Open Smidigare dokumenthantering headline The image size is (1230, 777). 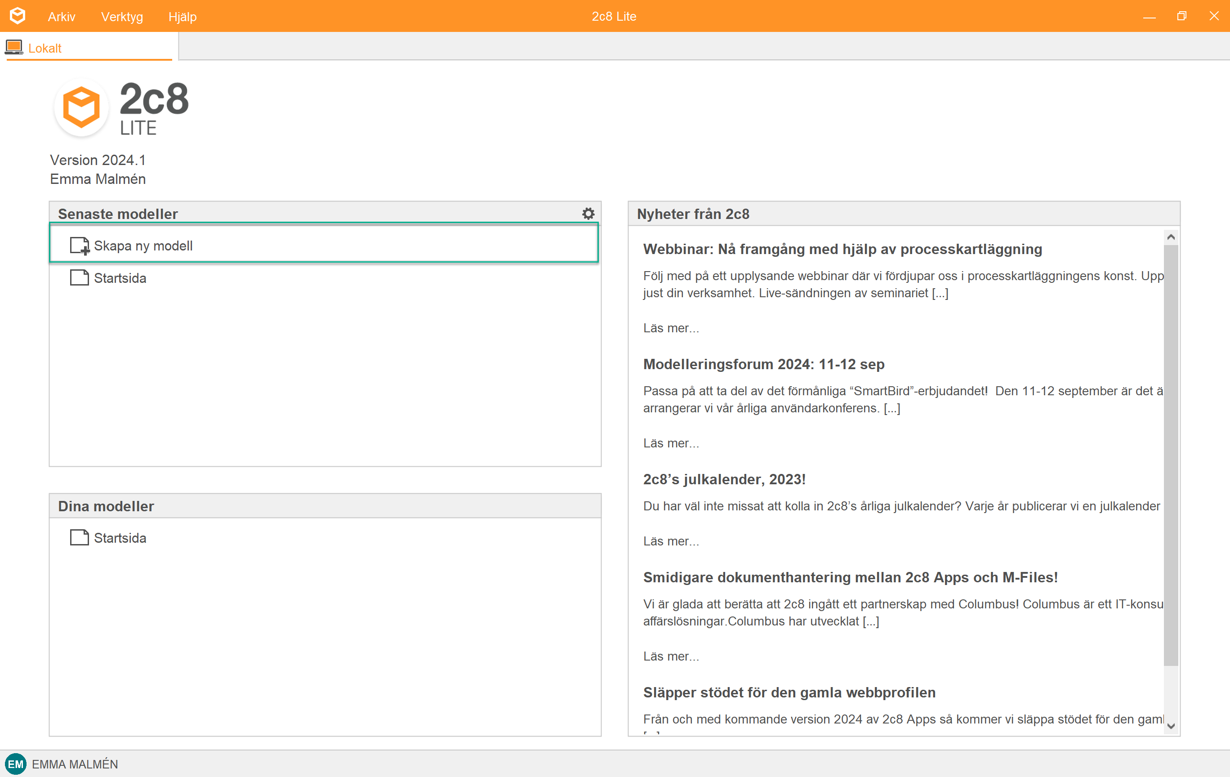click(850, 577)
